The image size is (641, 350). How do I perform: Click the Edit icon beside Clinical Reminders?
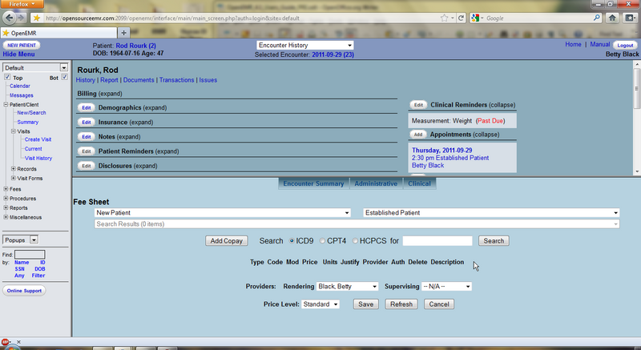point(417,105)
